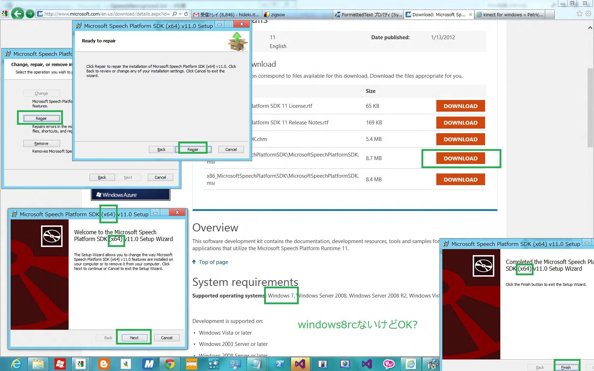Open Google Chrome from the taskbar
The image size is (594, 371).
click(x=170, y=364)
